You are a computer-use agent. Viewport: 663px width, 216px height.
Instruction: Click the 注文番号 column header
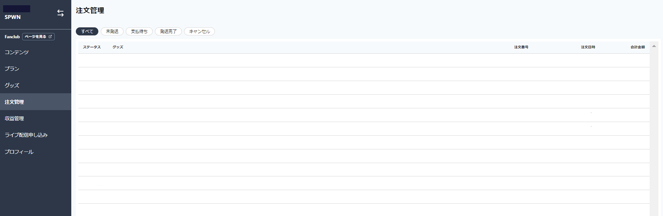click(x=521, y=47)
